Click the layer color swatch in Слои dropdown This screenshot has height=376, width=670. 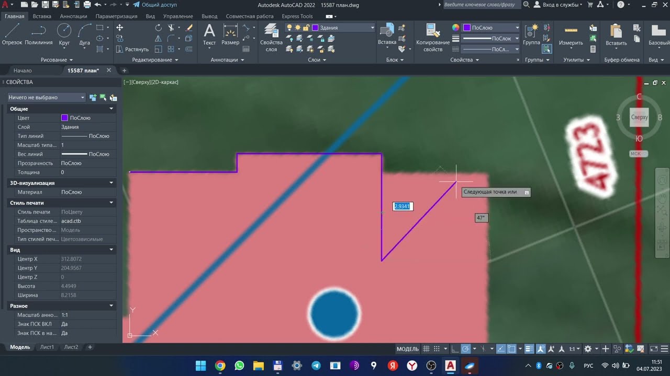(315, 28)
